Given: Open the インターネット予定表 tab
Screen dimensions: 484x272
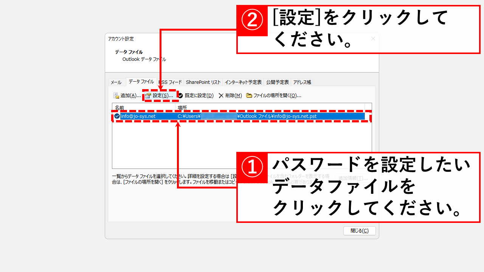Looking at the screenshot, I should pos(243,82).
